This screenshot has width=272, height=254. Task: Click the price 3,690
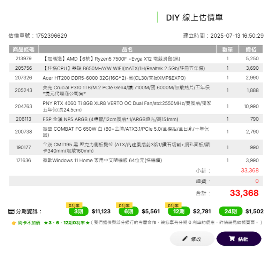[x=252, y=68]
